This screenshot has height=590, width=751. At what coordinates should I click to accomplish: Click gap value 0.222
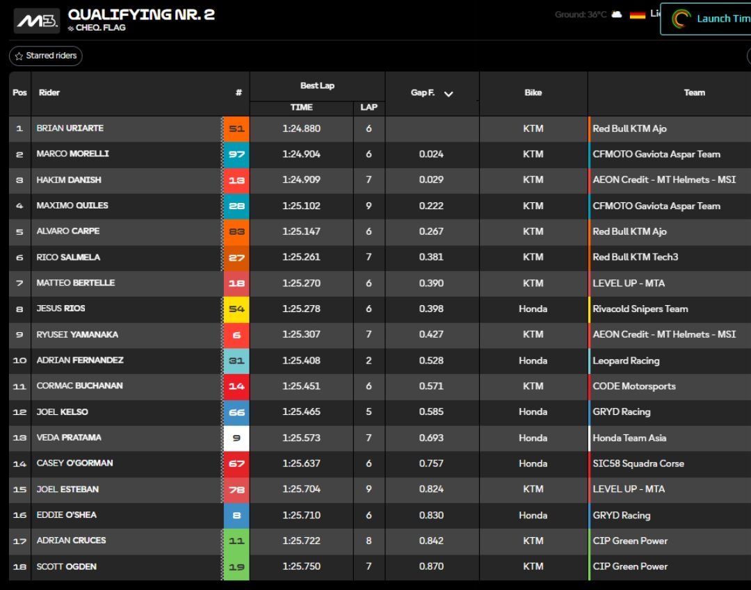pos(431,206)
